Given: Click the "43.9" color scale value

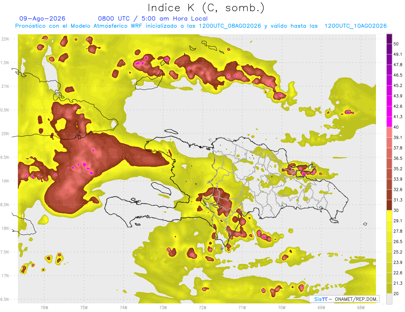Looking at the screenshot, I should (x=398, y=96).
